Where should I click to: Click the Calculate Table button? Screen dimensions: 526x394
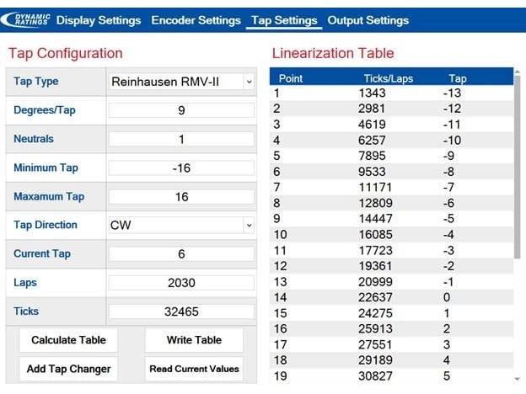tap(68, 340)
